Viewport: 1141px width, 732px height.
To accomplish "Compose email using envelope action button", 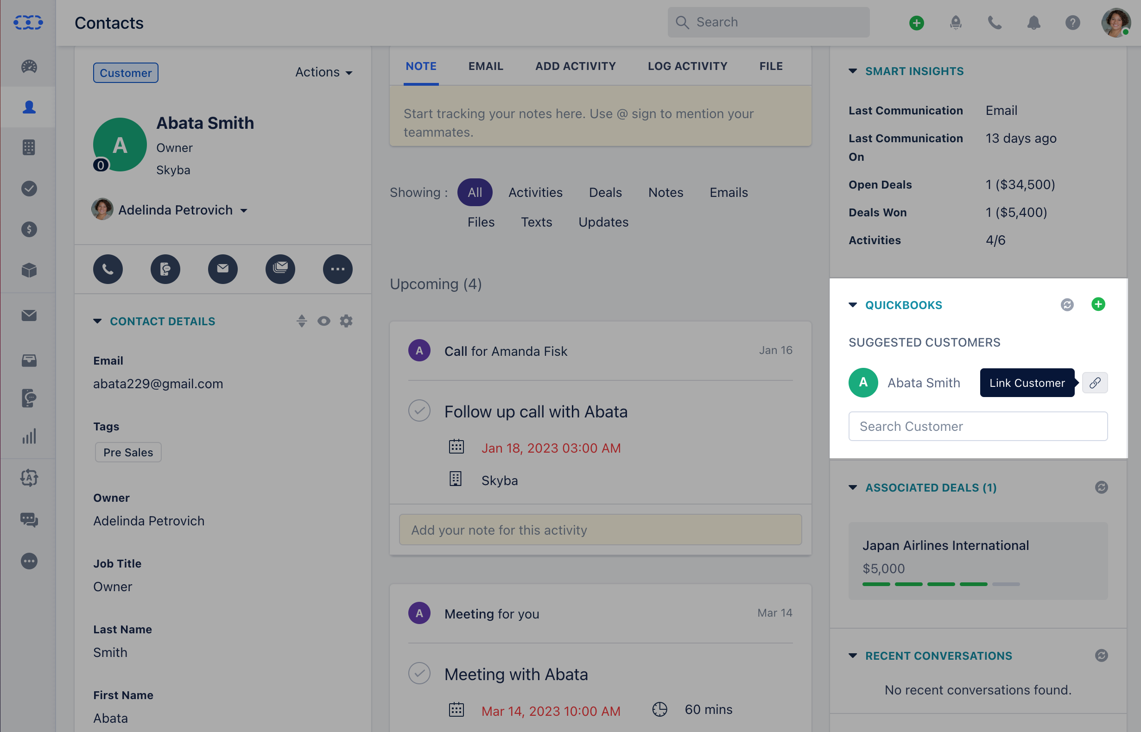I will click(x=223, y=269).
